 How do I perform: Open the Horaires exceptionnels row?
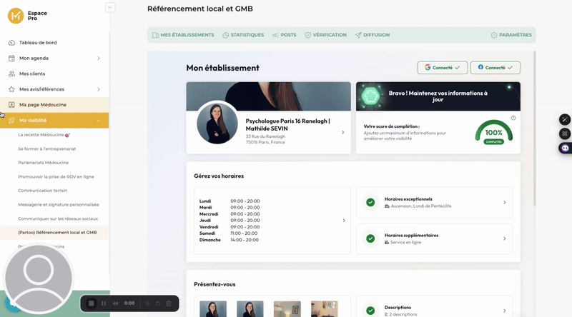(x=434, y=202)
